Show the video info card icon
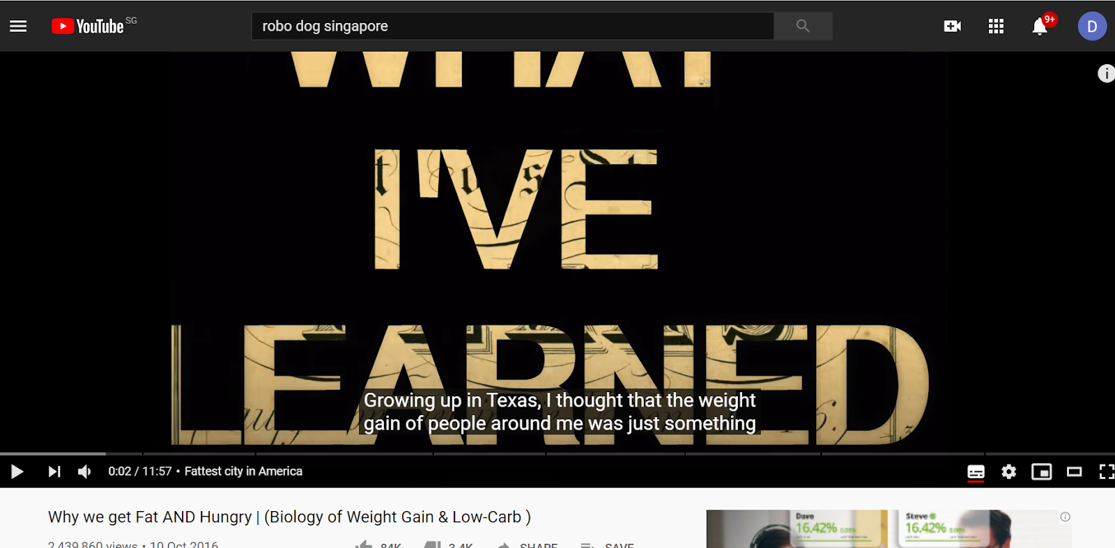The height and width of the screenshot is (548, 1115). coord(1106,73)
